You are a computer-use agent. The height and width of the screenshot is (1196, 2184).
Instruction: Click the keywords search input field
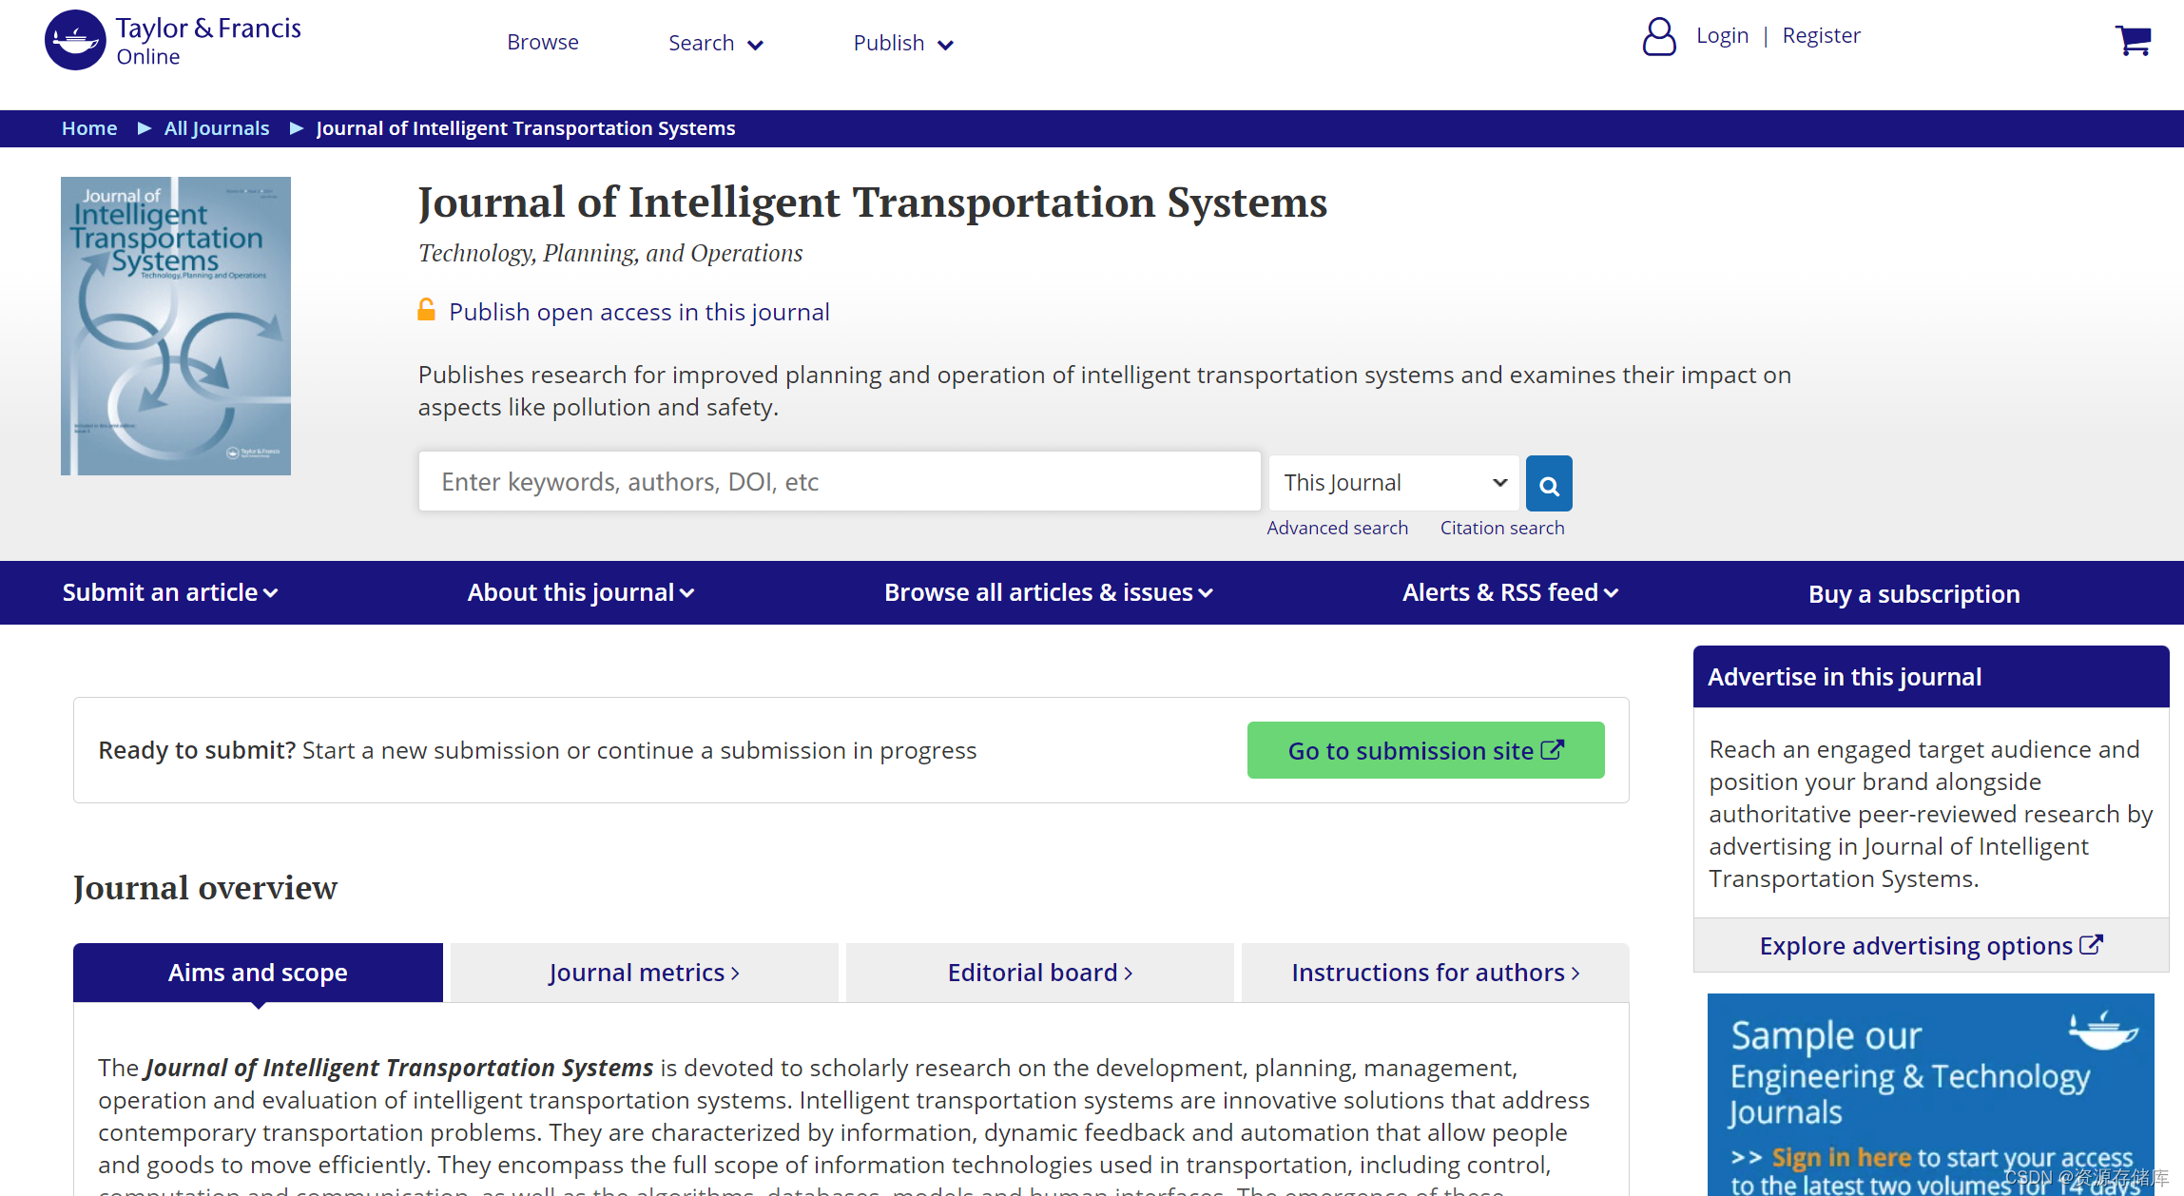(x=839, y=482)
